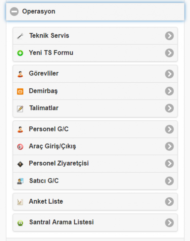Click the diamond sign icon for Personel Ziyaretçisi

tap(20, 164)
